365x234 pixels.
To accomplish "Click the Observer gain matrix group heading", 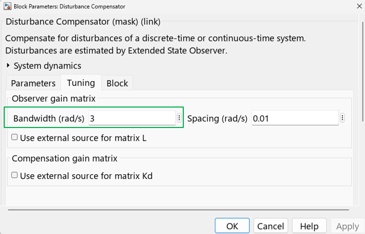I will [54, 99].
